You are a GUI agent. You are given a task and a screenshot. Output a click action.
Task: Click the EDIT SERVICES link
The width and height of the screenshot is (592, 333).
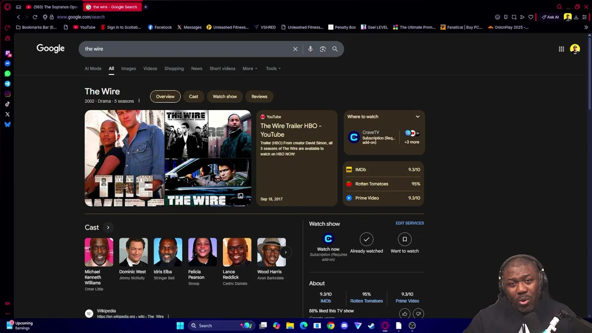[x=409, y=223]
